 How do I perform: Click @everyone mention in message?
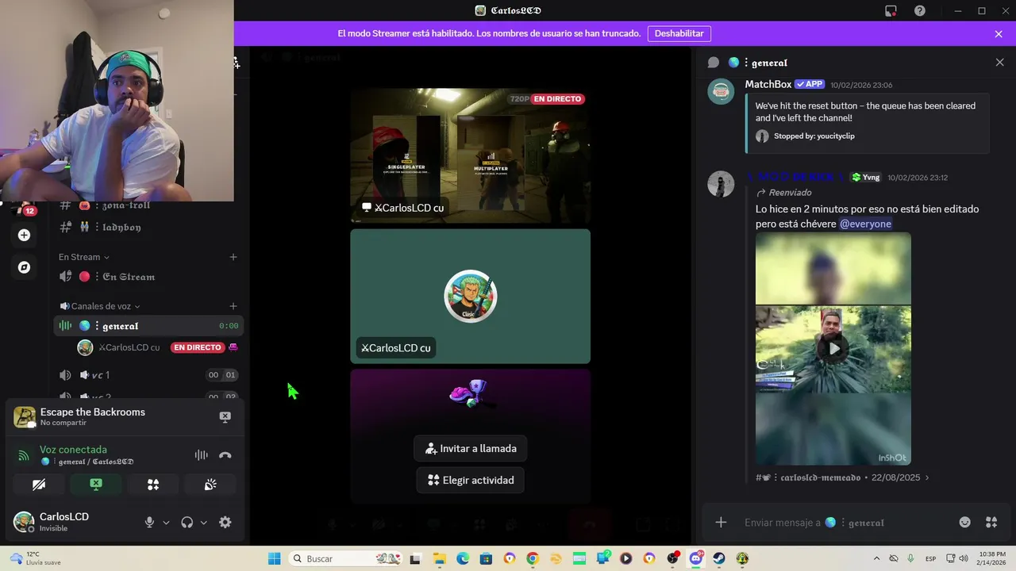click(x=865, y=224)
